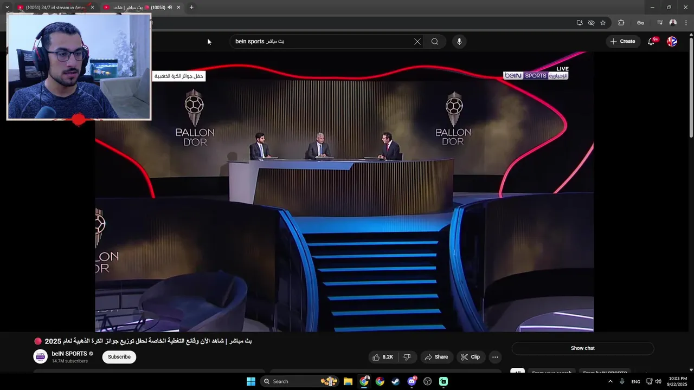
Task: Open the Clip scissors button
Action: (x=471, y=357)
